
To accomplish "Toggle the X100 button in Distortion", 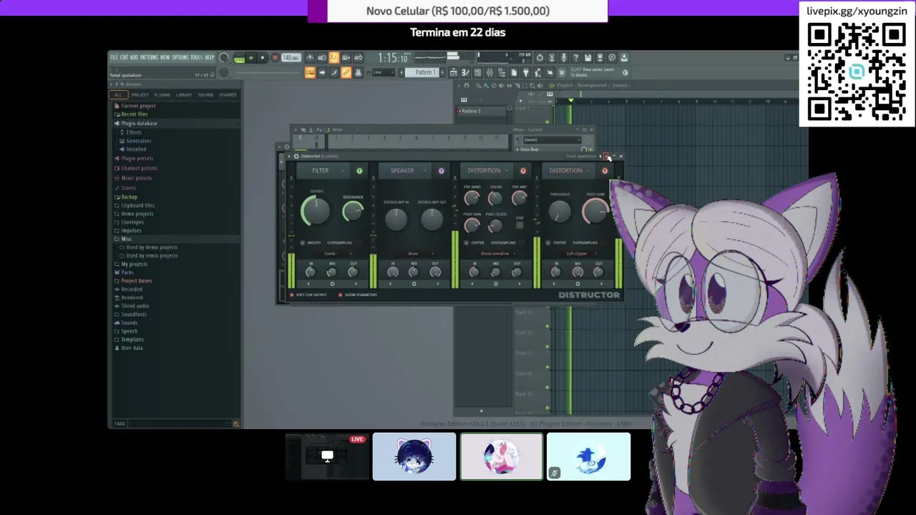I will point(520,225).
